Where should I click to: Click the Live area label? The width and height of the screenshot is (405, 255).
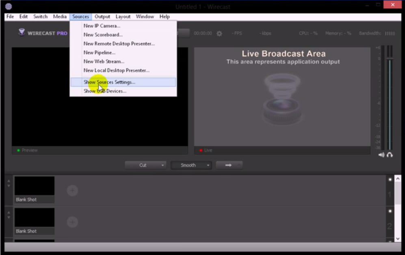click(x=208, y=150)
